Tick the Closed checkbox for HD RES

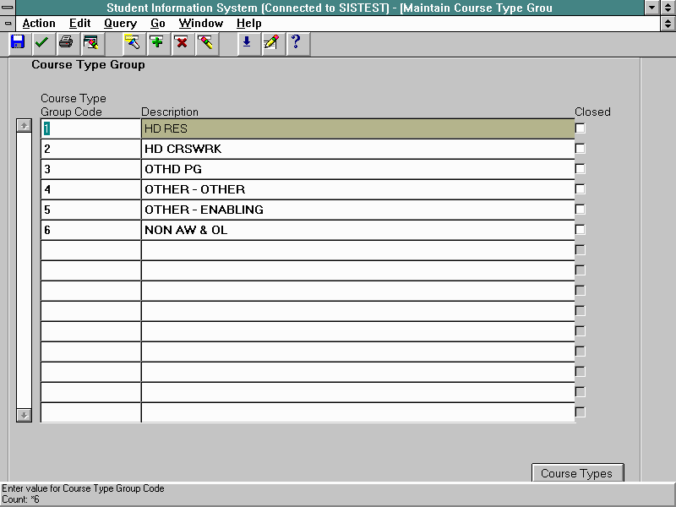coord(581,128)
